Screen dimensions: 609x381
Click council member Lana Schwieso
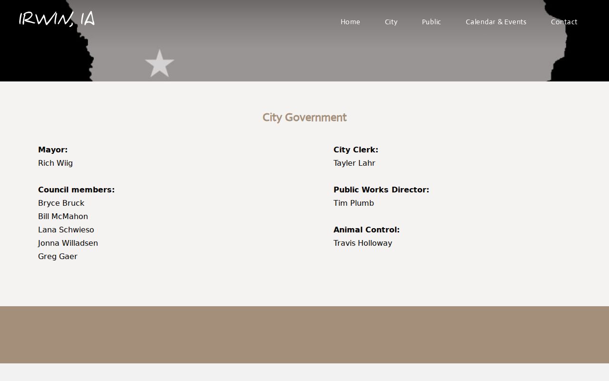coord(66,230)
